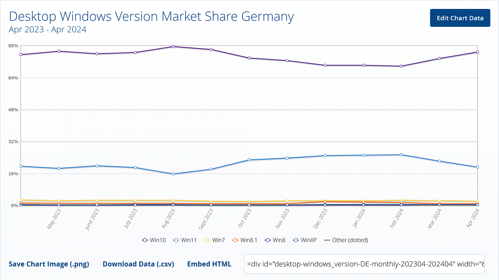Click Win10 data point for May 2023
The height and width of the screenshot is (280, 499).
click(x=58, y=51)
